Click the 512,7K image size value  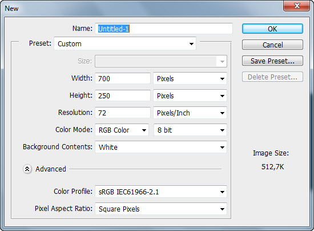click(272, 167)
